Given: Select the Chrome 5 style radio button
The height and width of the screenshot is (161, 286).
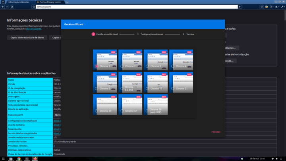Looking at the screenshot, I should click(x=97, y=89).
